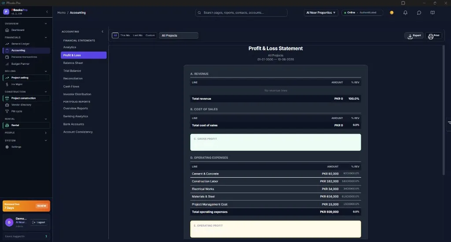
Task: Select the All period filter
Action: tap(115, 35)
